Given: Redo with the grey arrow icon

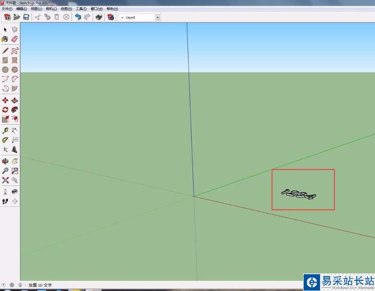Looking at the screenshot, I should tap(87, 17).
